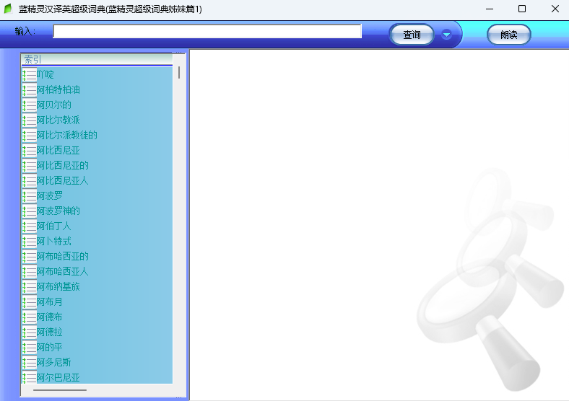The height and width of the screenshot is (401, 569).
Task: Minimize the dictionary window
Action: tap(490, 9)
